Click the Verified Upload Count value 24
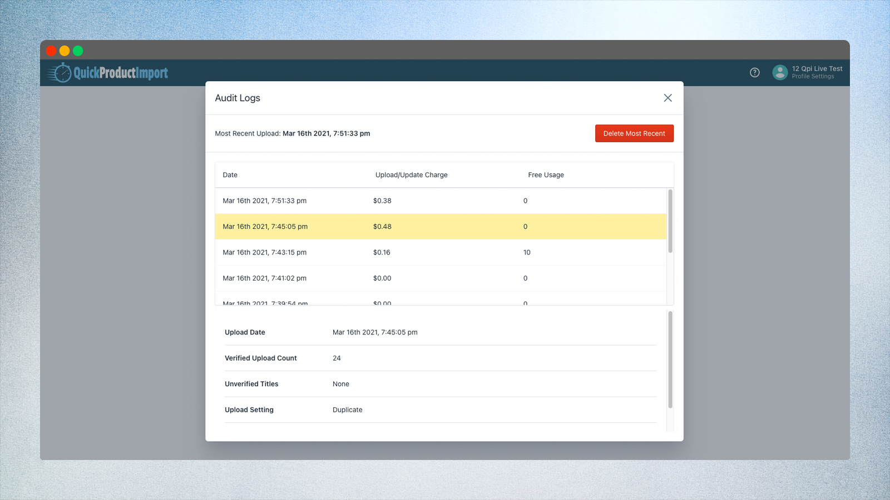Viewport: 890px width, 500px height. 337,358
